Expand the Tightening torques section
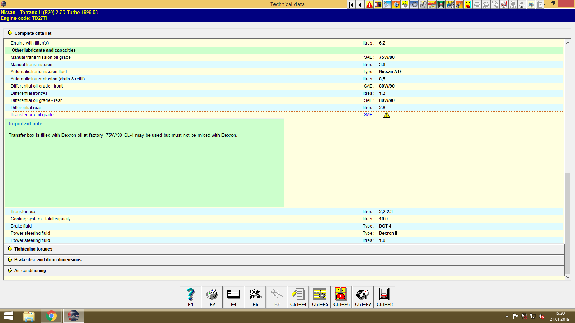Viewport: 575px width, 323px height. pyautogui.click(x=33, y=249)
